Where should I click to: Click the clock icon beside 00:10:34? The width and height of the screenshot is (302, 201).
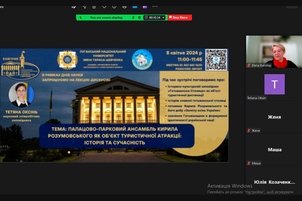tap(146, 17)
